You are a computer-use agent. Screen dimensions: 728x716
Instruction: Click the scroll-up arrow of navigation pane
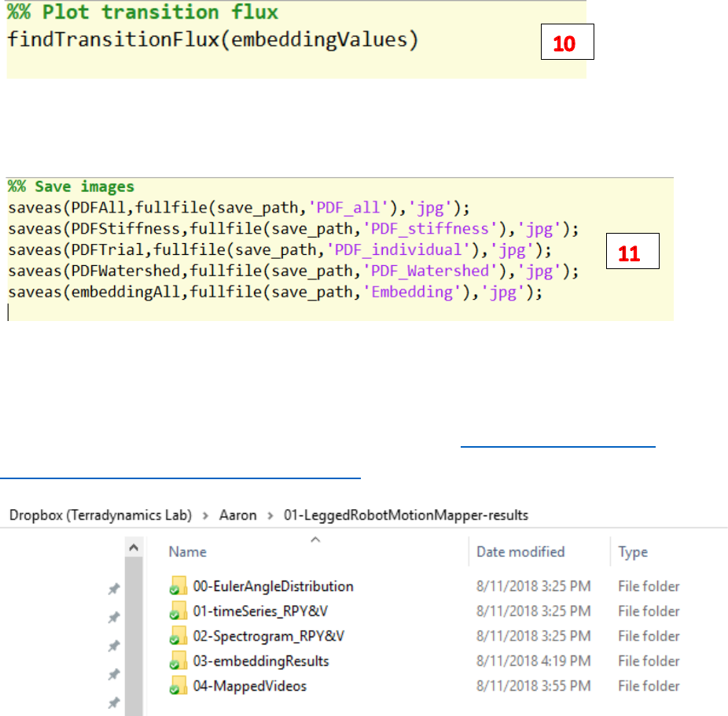[x=134, y=548]
